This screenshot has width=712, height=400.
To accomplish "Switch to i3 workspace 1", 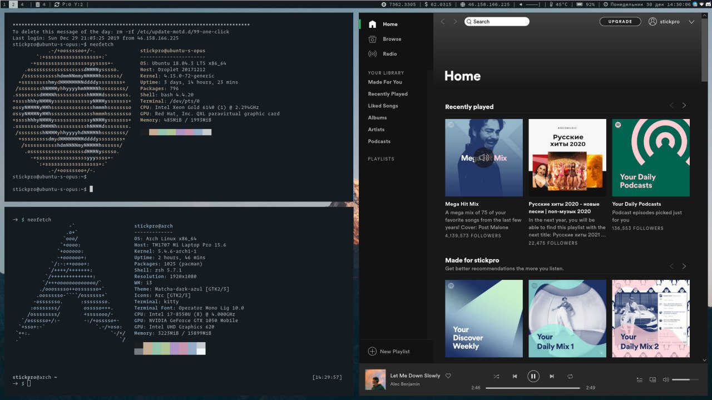I will point(4,4).
